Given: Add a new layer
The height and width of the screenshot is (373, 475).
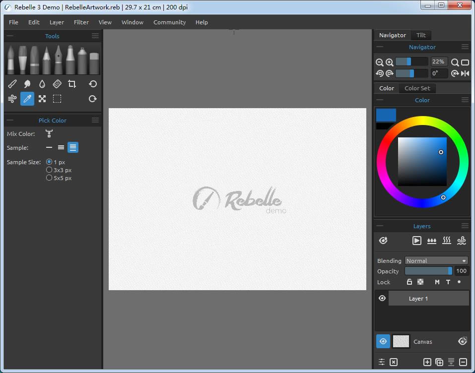Looking at the screenshot, I should [427, 362].
